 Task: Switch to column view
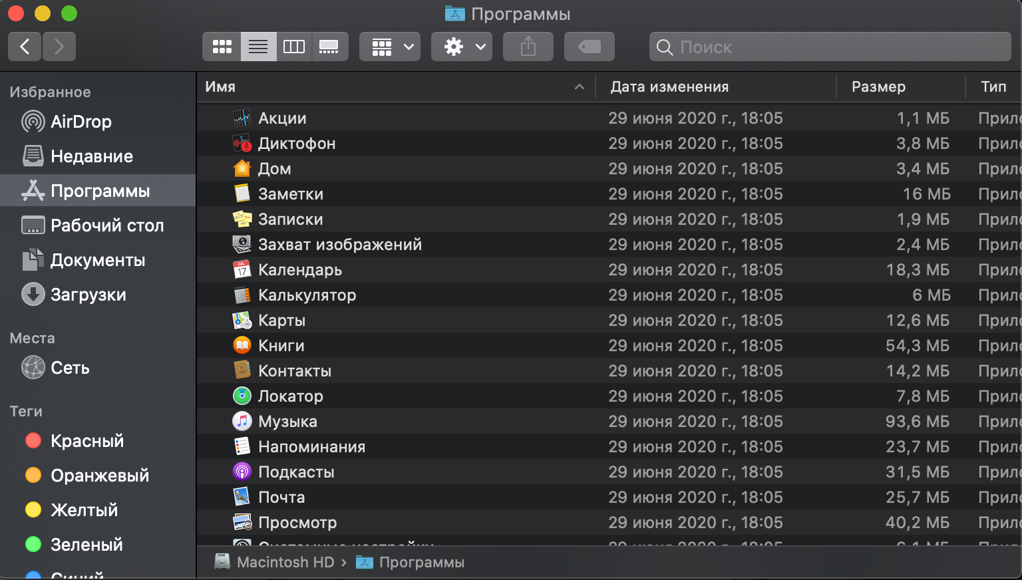click(x=294, y=47)
